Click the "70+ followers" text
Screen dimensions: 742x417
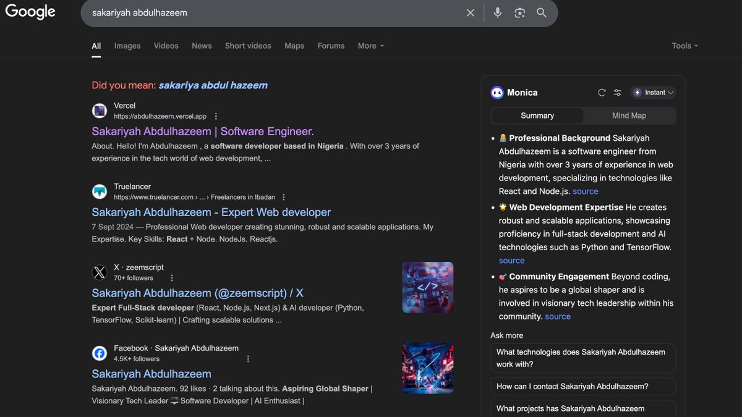tap(134, 278)
